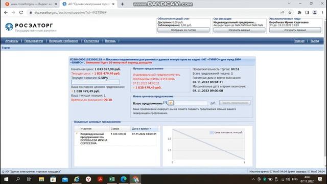327x184 pixels.
Task: Click the Текущее снижение progress bar
Action: click(x=96, y=82)
